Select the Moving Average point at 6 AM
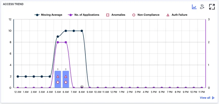 pos(66,31)
